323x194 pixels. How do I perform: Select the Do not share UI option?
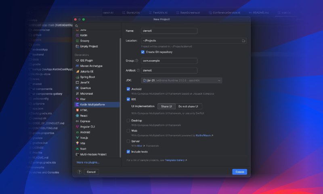coord(188,106)
